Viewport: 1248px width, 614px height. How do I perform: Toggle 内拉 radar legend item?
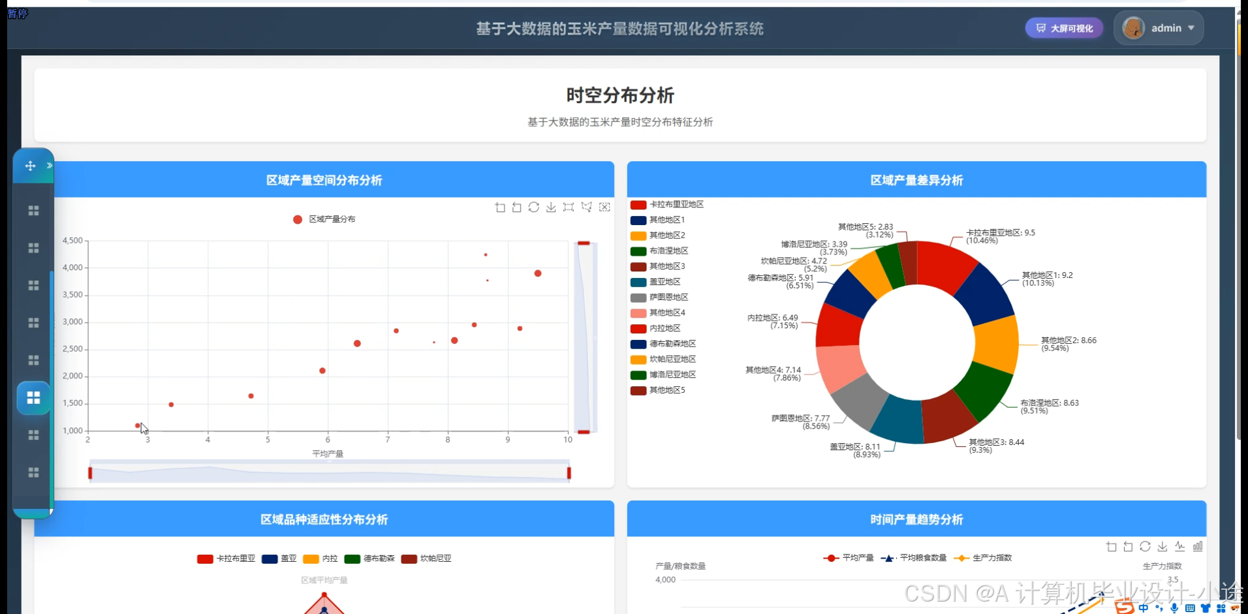click(x=320, y=559)
